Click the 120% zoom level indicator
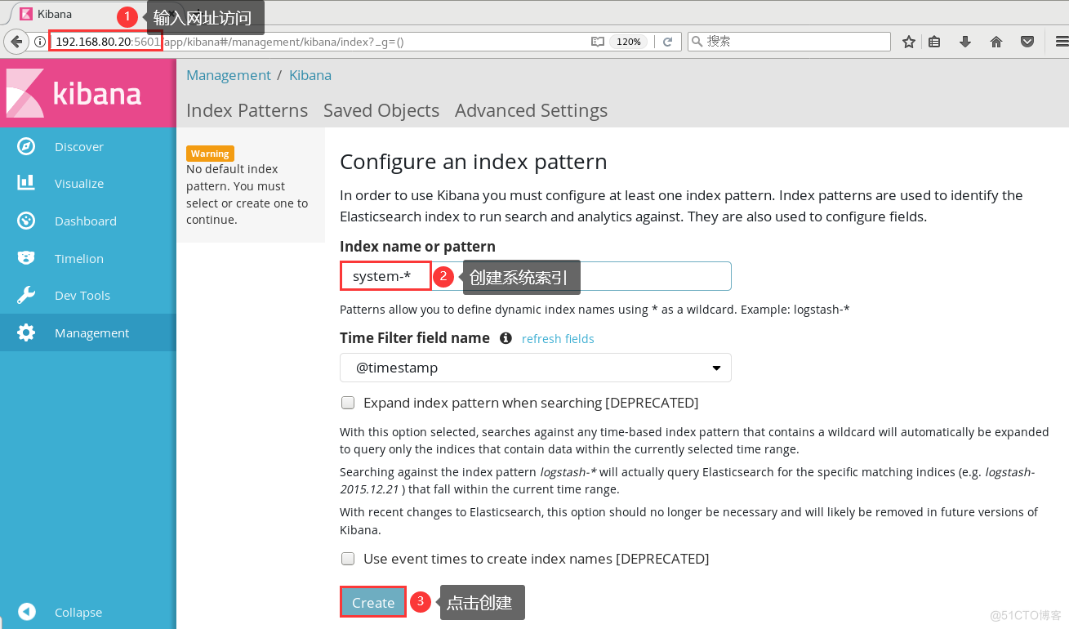Viewport: 1069px width, 629px height. [628, 42]
